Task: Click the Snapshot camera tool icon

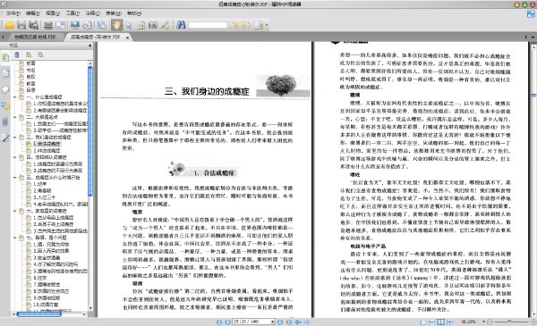Action: pyautogui.click(x=153, y=25)
